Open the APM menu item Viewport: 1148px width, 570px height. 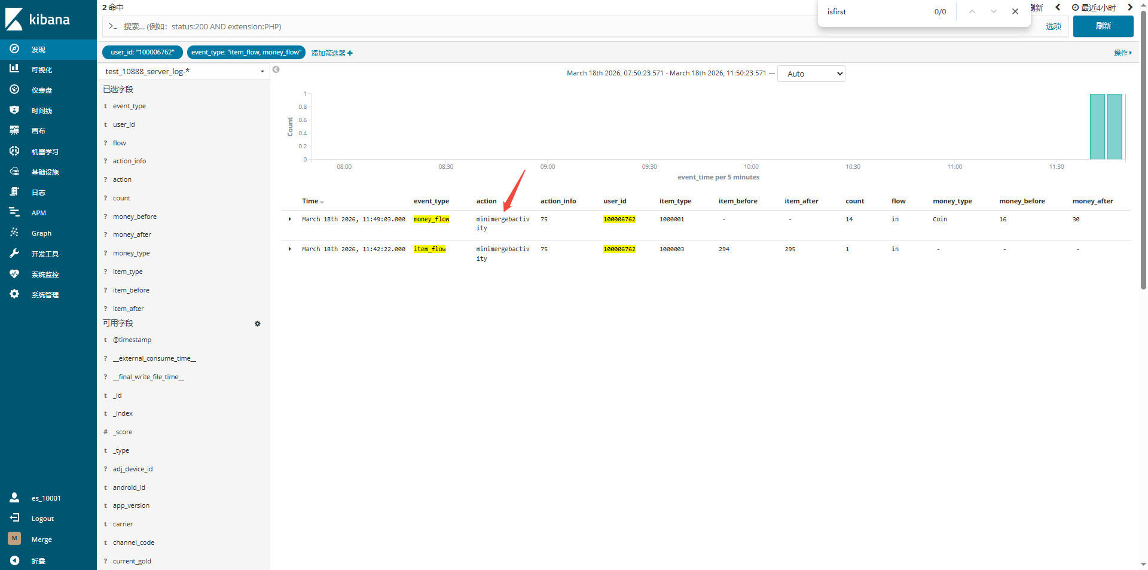[38, 213]
